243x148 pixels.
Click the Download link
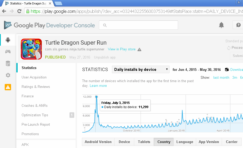(237, 70)
